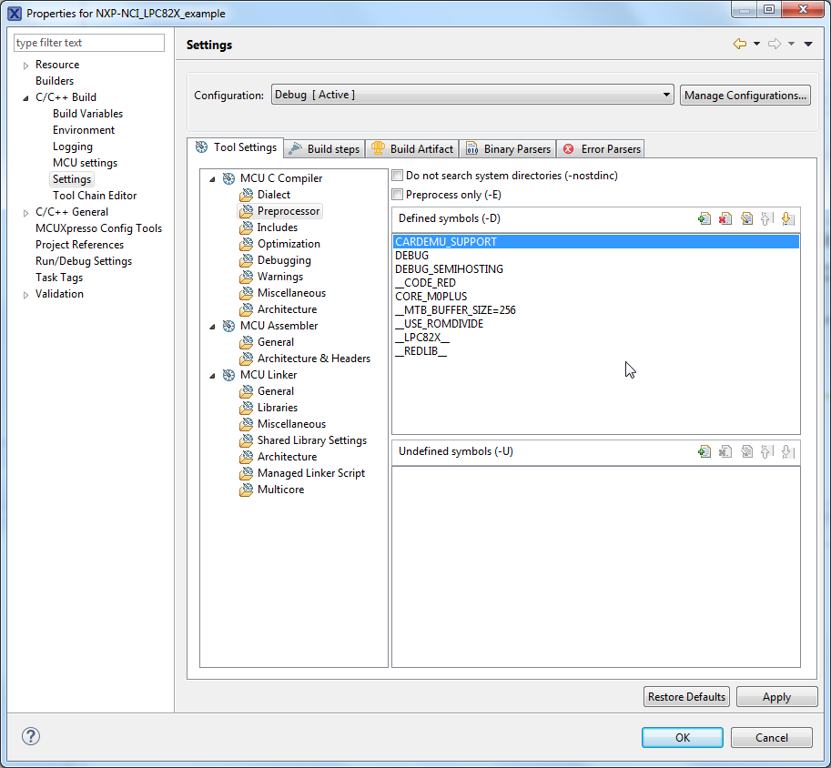Click the back navigation arrow icon
Viewport: 831px width, 768px height.
pos(739,44)
